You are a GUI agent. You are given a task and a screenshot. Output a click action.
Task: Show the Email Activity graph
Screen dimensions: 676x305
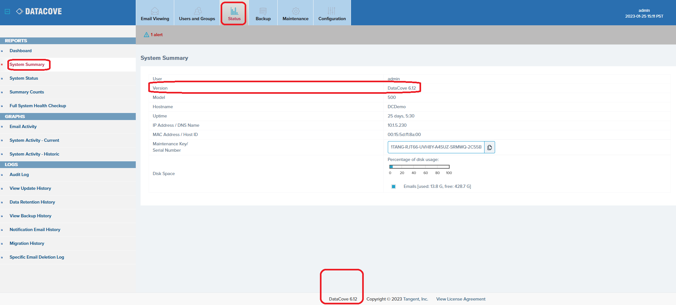tap(23, 126)
